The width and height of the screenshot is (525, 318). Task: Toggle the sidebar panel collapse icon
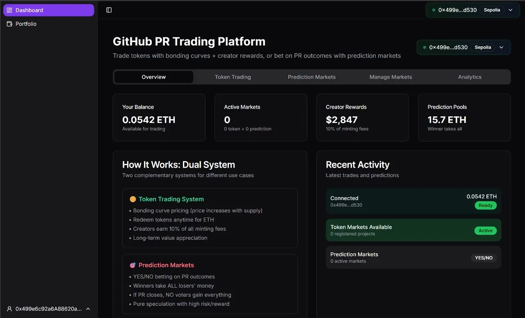pos(109,10)
